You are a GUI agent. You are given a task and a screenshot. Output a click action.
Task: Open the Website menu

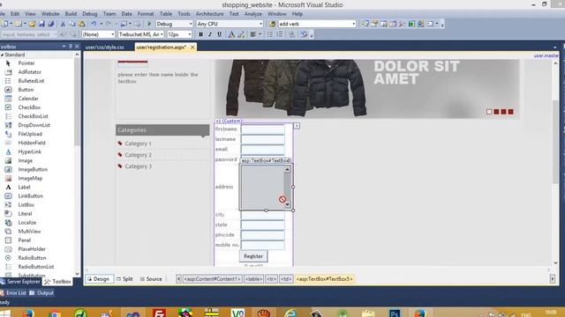[50, 14]
